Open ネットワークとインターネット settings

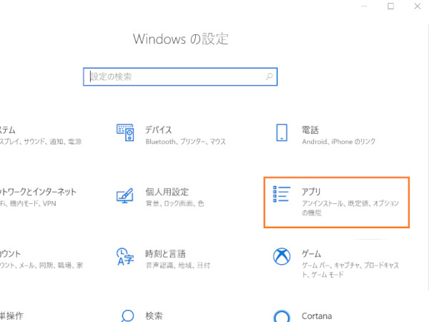pyautogui.click(x=38, y=192)
